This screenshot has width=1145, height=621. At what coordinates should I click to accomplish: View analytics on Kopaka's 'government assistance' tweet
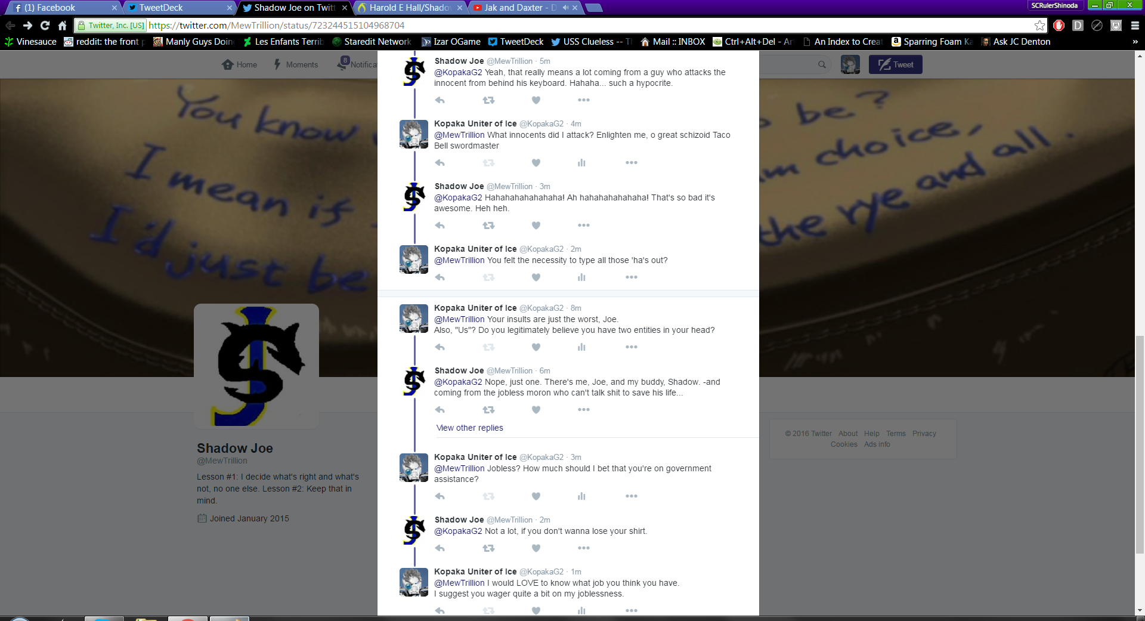581,496
